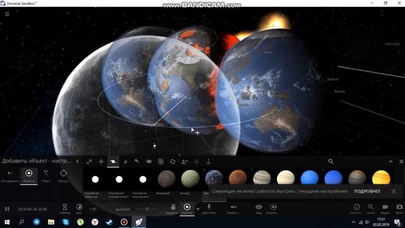Open Telegram from the taskbar
Screen dimensions: 405x228
[37, 222]
